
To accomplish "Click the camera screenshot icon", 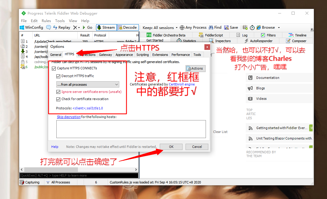I will [x=245, y=27].
